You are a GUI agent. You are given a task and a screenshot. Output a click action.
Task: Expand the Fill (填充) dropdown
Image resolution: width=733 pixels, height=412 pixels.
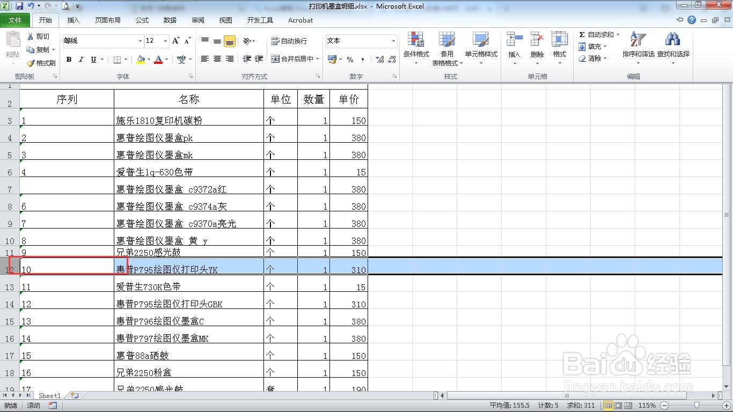[605, 47]
